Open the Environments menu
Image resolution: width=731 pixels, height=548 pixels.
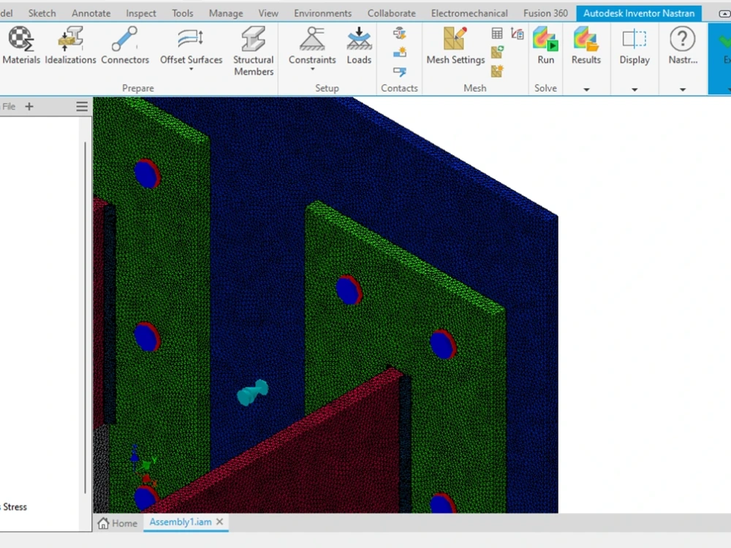coord(322,12)
